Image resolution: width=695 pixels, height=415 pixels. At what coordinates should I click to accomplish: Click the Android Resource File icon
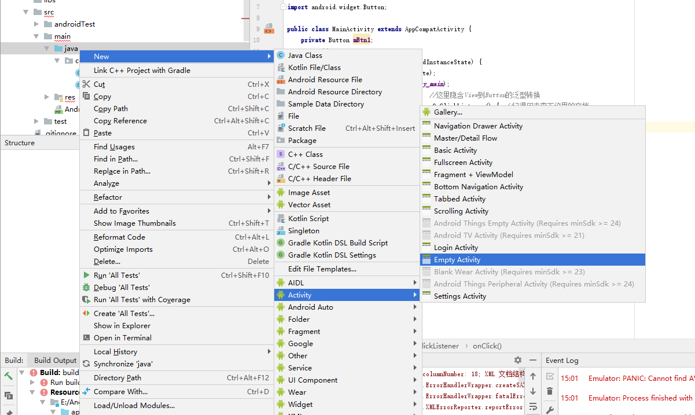pos(281,80)
